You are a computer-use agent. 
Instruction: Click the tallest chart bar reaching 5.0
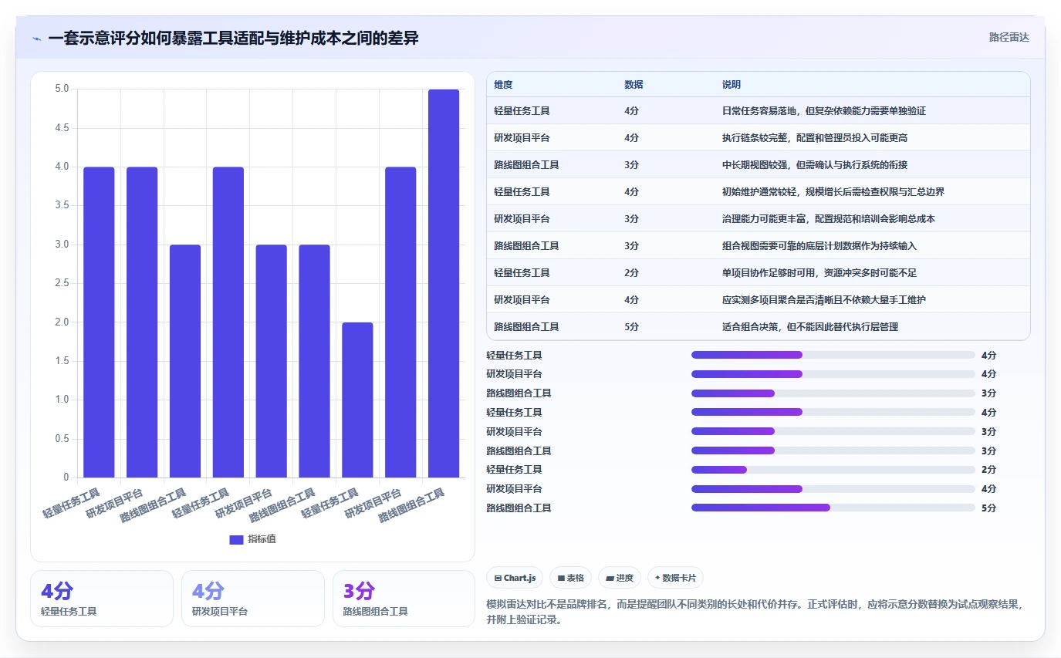[x=444, y=283]
